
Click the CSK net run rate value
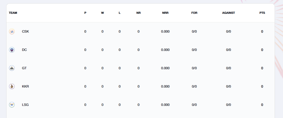coord(165,31)
